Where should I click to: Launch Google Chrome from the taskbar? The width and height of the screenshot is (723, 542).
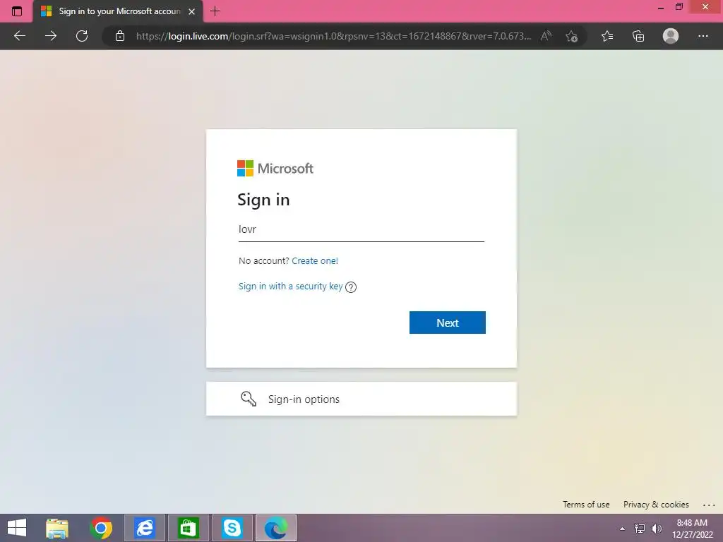tap(101, 528)
